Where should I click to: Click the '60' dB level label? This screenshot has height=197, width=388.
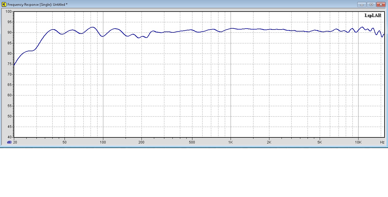pos(9,95)
